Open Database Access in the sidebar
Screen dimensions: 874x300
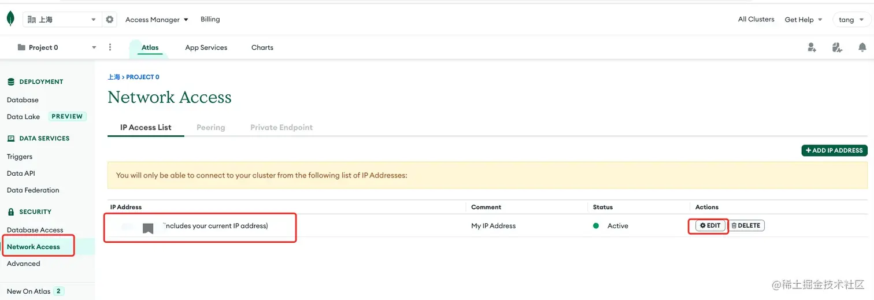(35, 230)
